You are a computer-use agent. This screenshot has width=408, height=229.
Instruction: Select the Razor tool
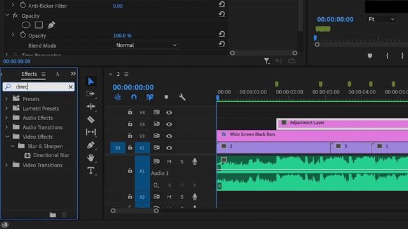tap(91, 120)
